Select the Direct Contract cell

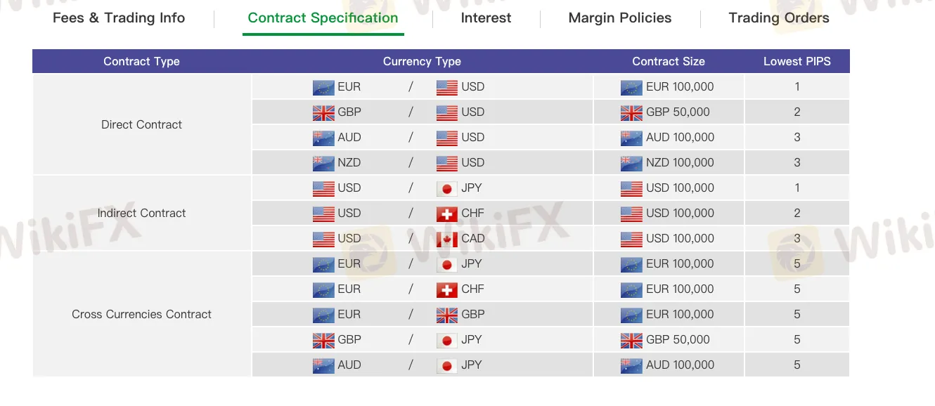(142, 124)
